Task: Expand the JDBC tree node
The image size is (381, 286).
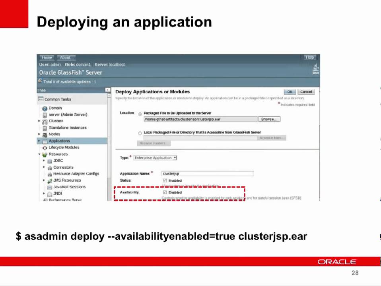Action: (x=44, y=160)
